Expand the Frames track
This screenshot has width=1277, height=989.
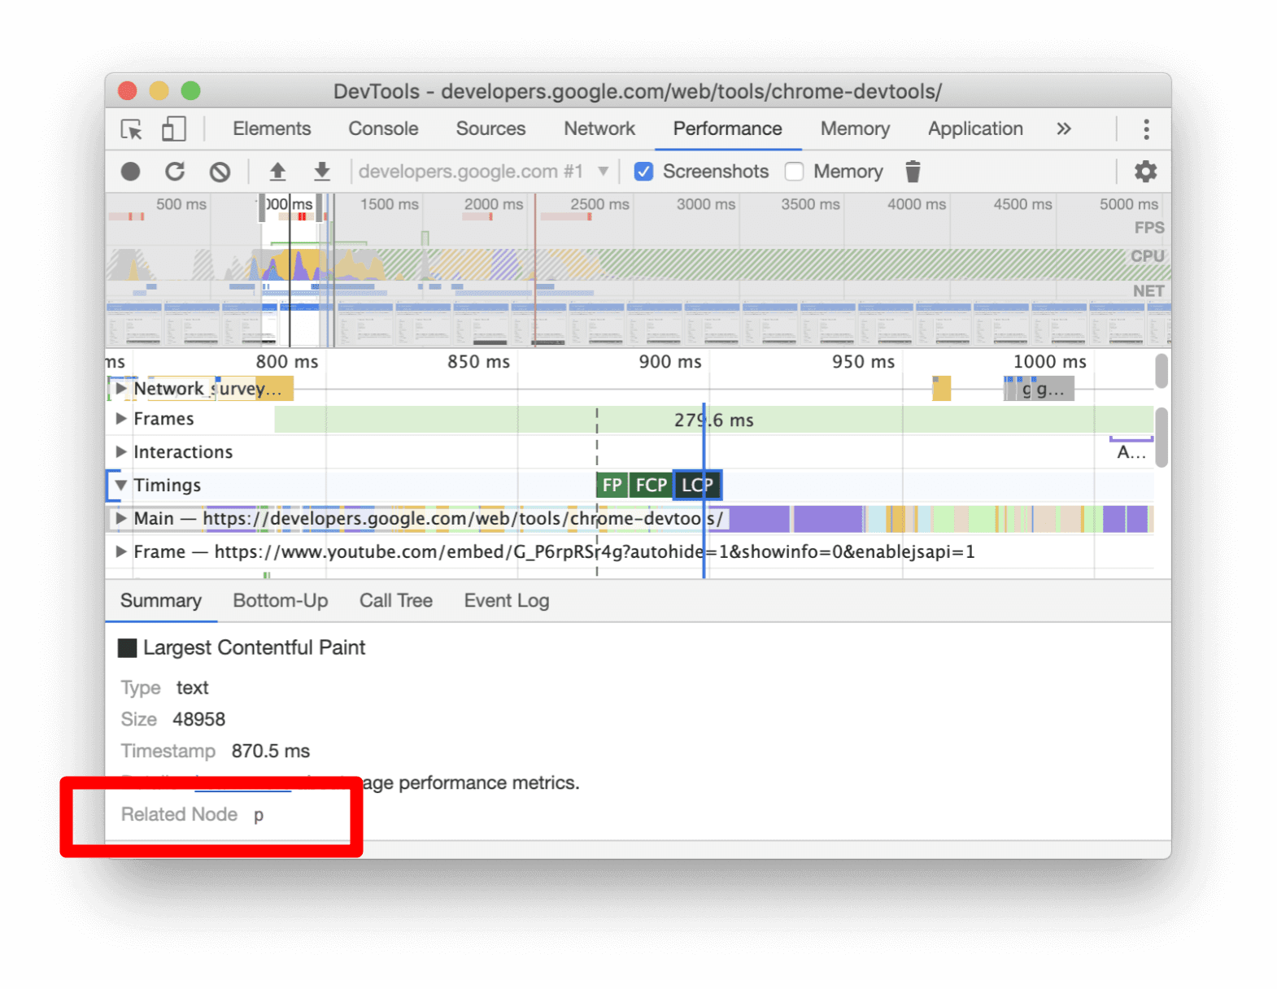click(121, 419)
